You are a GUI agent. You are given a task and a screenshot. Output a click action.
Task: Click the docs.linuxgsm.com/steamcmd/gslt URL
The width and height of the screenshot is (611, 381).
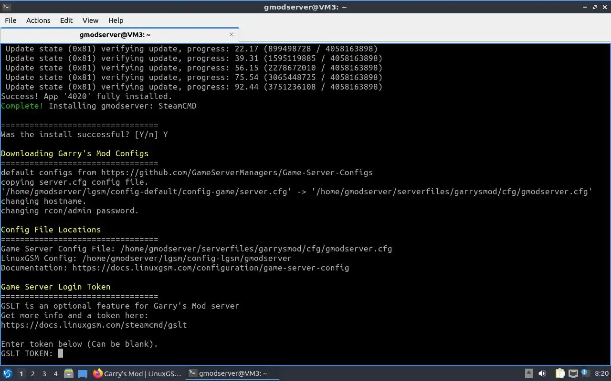[94, 325]
